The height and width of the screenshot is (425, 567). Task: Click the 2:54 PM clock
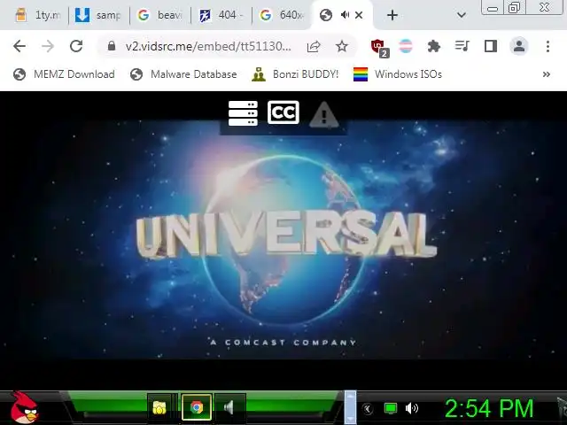click(489, 408)
